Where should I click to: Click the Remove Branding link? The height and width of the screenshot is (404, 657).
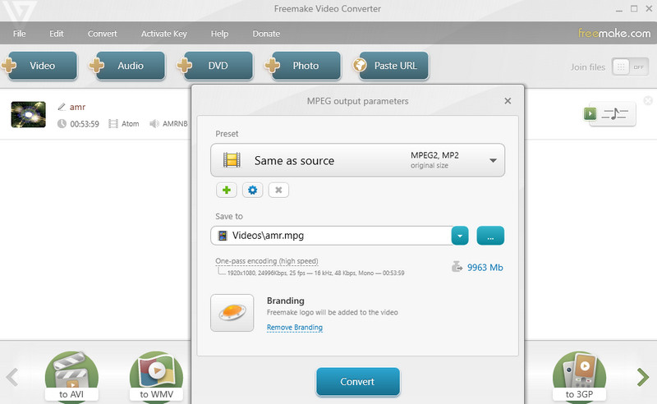click(x=295, y=328)
